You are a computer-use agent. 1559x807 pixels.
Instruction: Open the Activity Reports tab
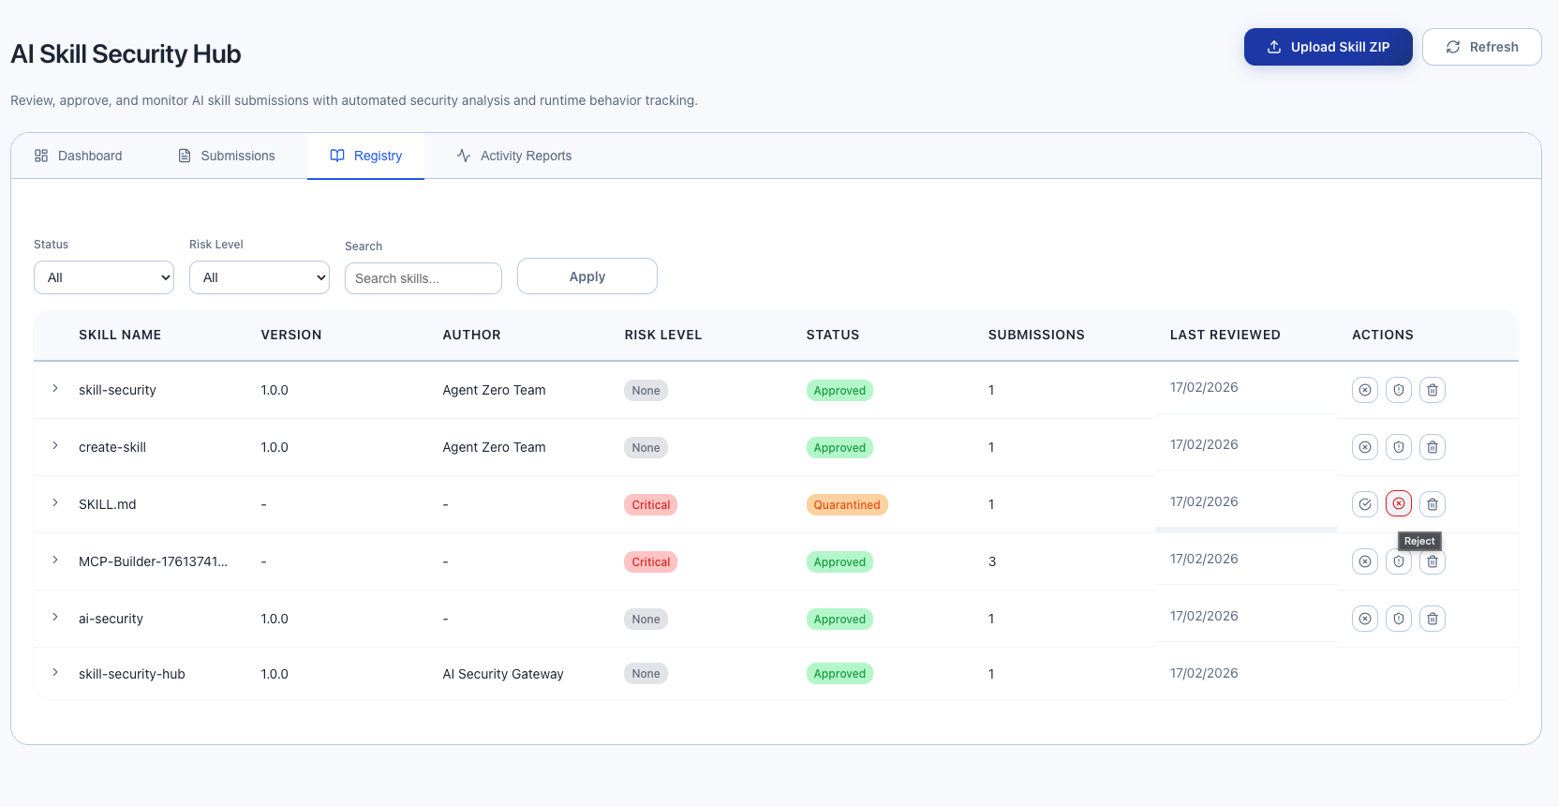pyautogui.click(x=514, y=156)
